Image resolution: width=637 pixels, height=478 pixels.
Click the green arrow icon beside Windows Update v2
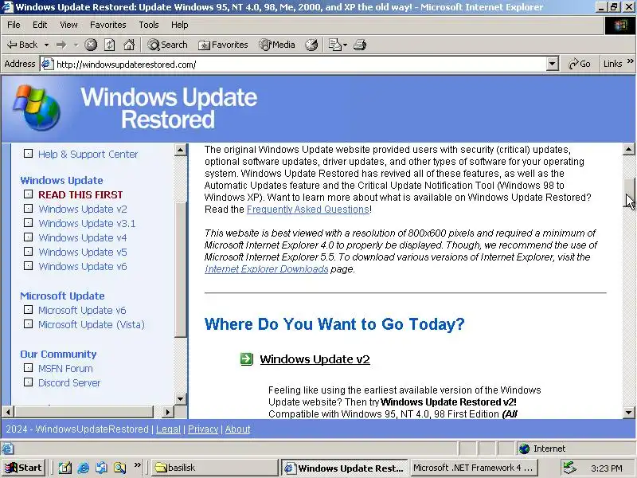pos(247,359)
